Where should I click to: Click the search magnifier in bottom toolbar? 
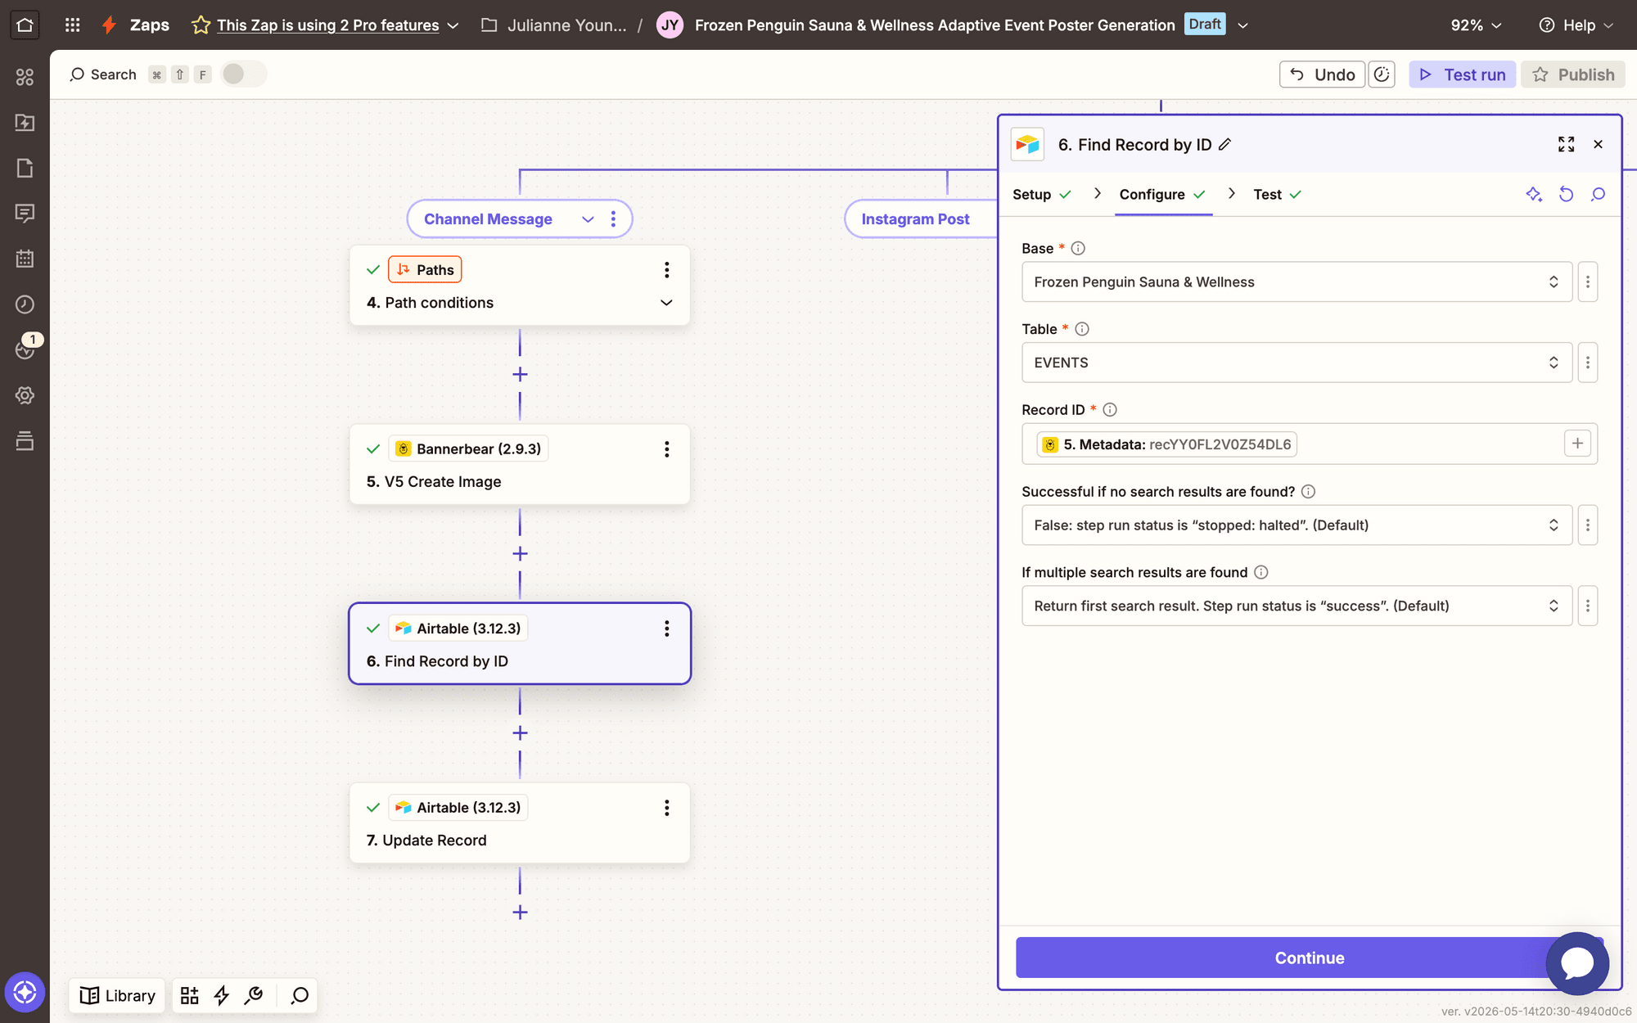click(300, 995)
